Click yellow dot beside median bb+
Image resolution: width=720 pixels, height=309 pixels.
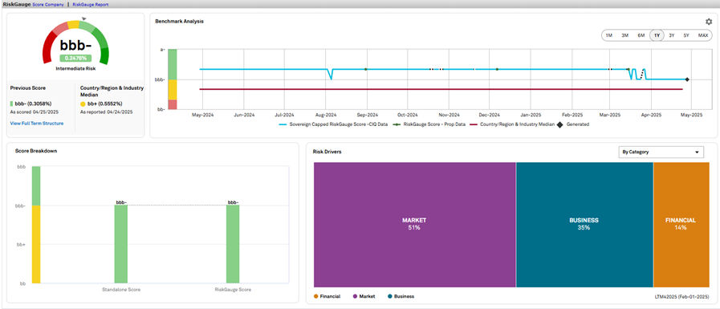click(x=83, y=104)
